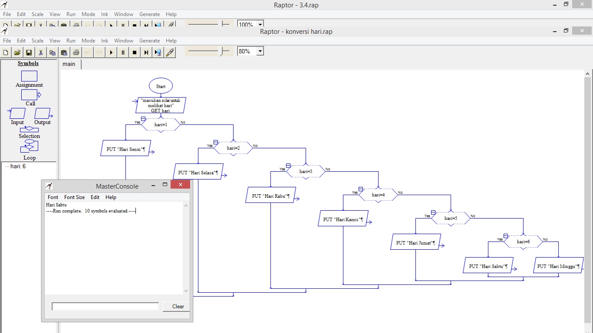
Task: Save flowchart with the floppy disk icon
Action: [29, 52]
